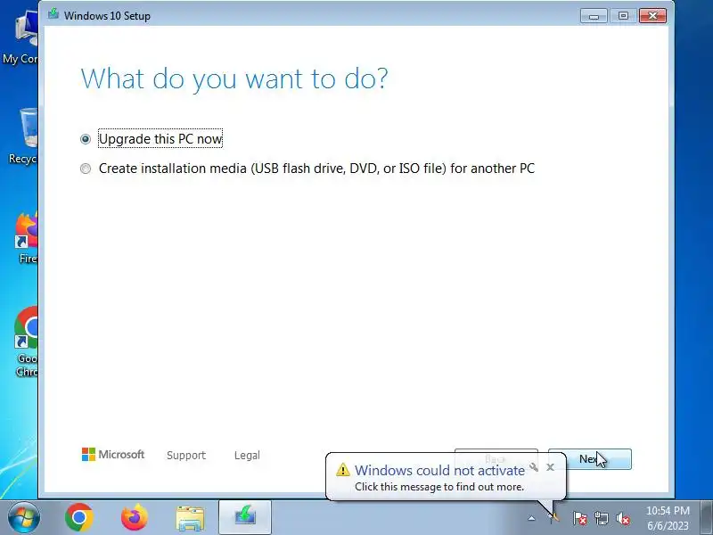Click the warning icon in the activation balloon
Image resolution: width=713 pixels, height=535 pixels.
coord(343,470)
